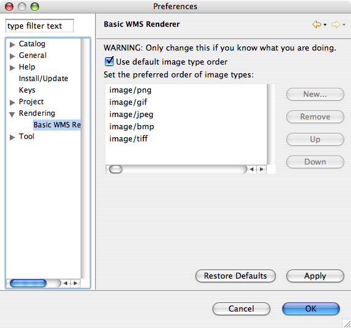Open the forward history dropdown arrow
This screenshot has width=351, height=328.
click(344, 25)
